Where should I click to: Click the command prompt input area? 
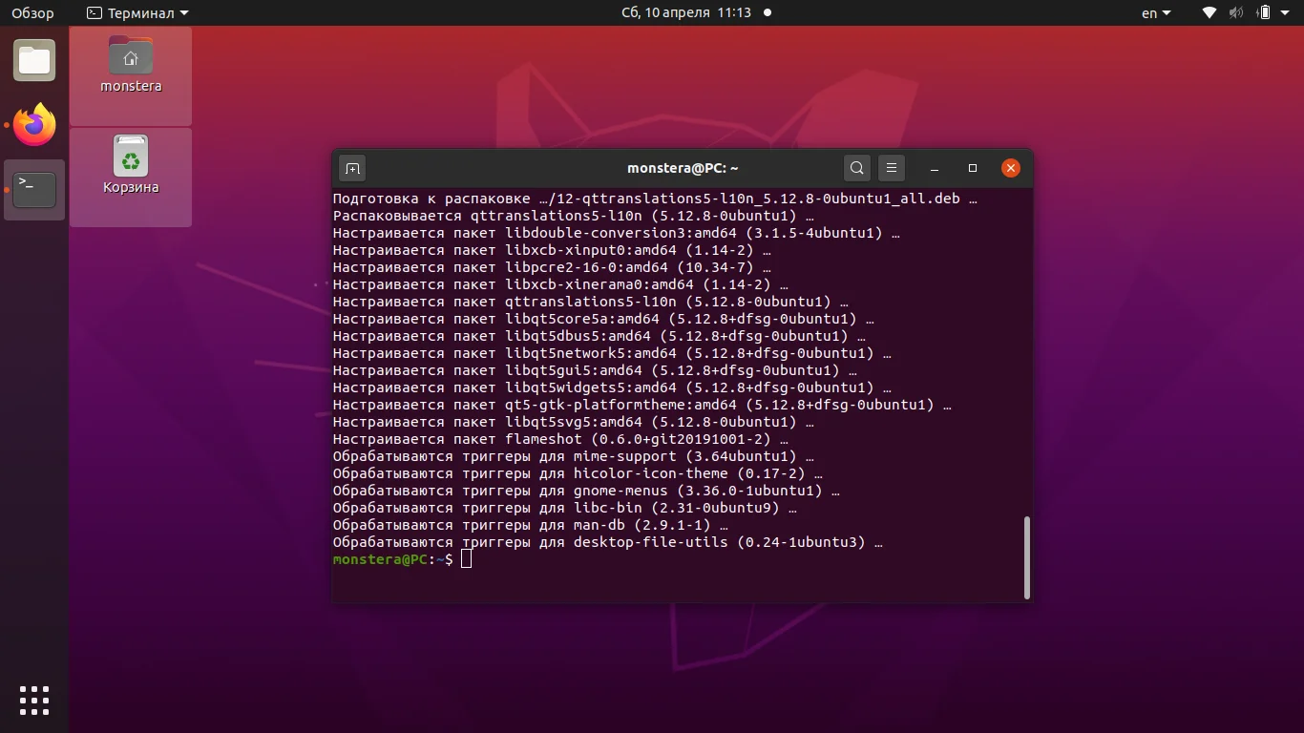coord(467,559)
